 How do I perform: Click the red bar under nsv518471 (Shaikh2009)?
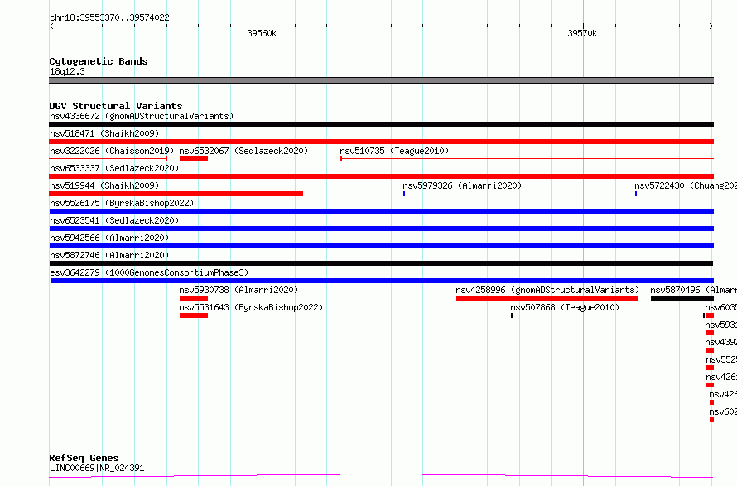tap(381, 142)
